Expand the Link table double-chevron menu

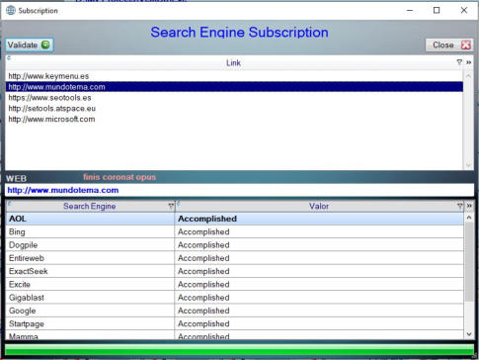[x=469, y=62]
